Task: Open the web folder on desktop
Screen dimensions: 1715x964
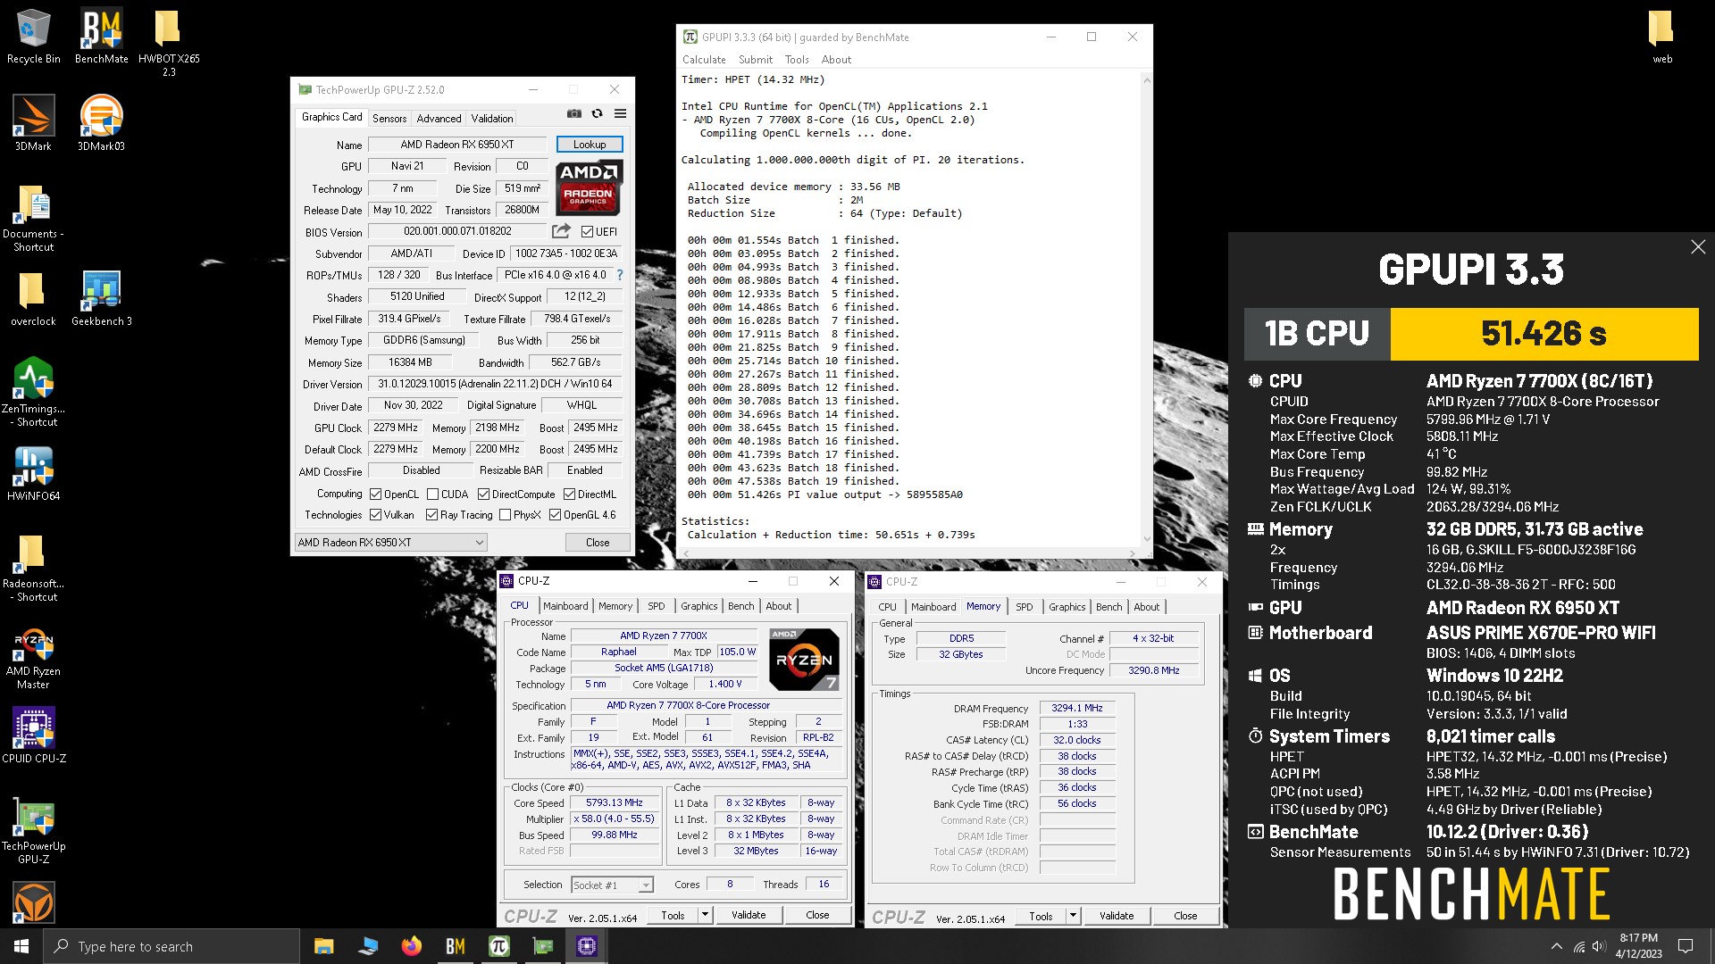Action: [x=1661, y=37]
